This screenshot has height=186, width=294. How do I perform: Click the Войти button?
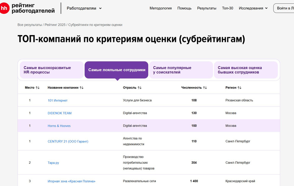283,8
